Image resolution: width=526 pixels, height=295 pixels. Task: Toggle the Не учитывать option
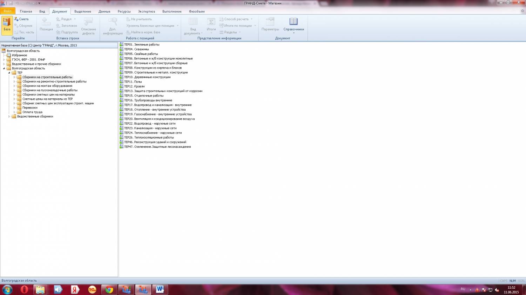click(139, 19)
